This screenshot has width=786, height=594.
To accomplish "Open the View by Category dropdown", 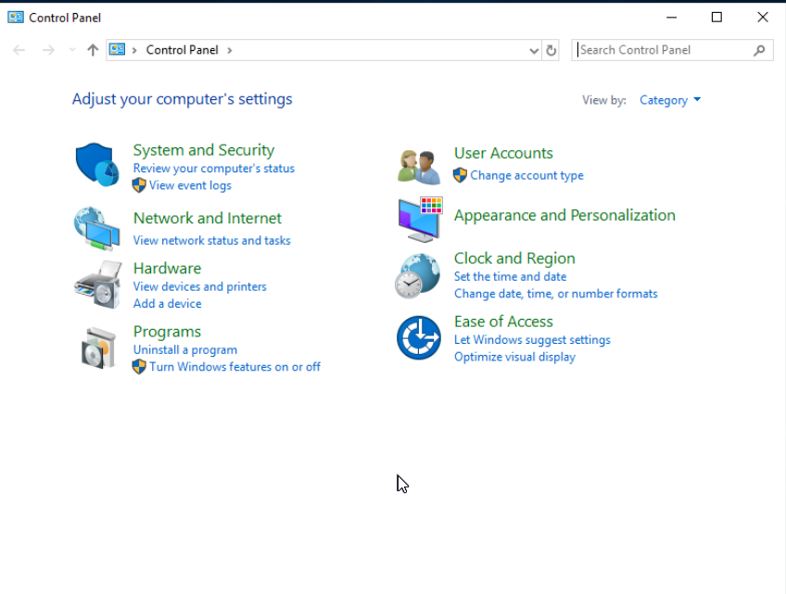I will click(x=670, y=100).
